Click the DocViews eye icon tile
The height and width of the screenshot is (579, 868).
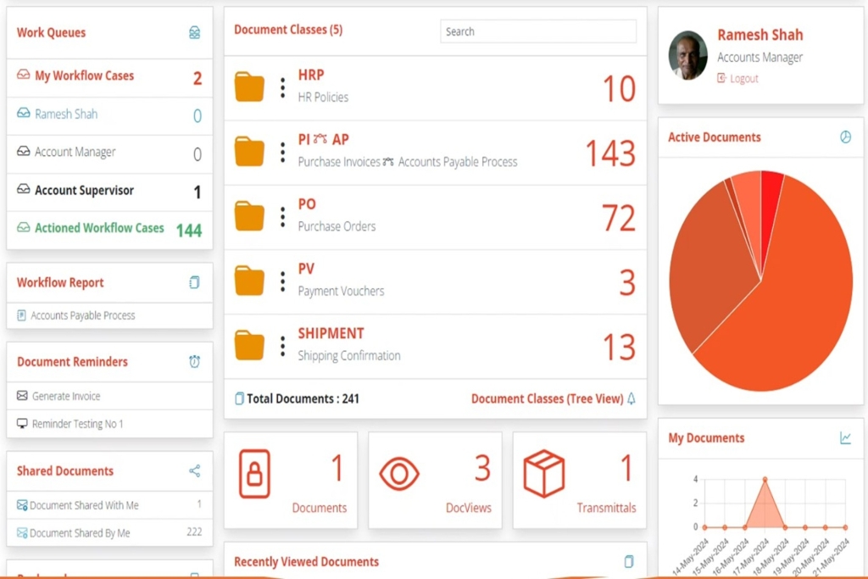coord(435,480)
